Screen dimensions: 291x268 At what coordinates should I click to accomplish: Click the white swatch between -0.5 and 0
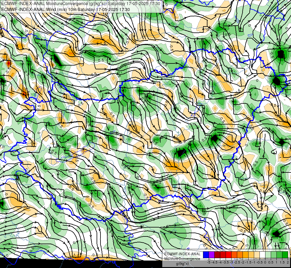tap(262, 255)
